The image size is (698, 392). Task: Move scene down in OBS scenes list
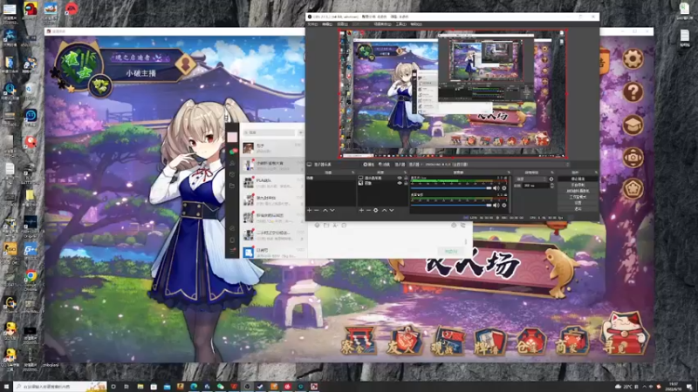coord(332,210)
